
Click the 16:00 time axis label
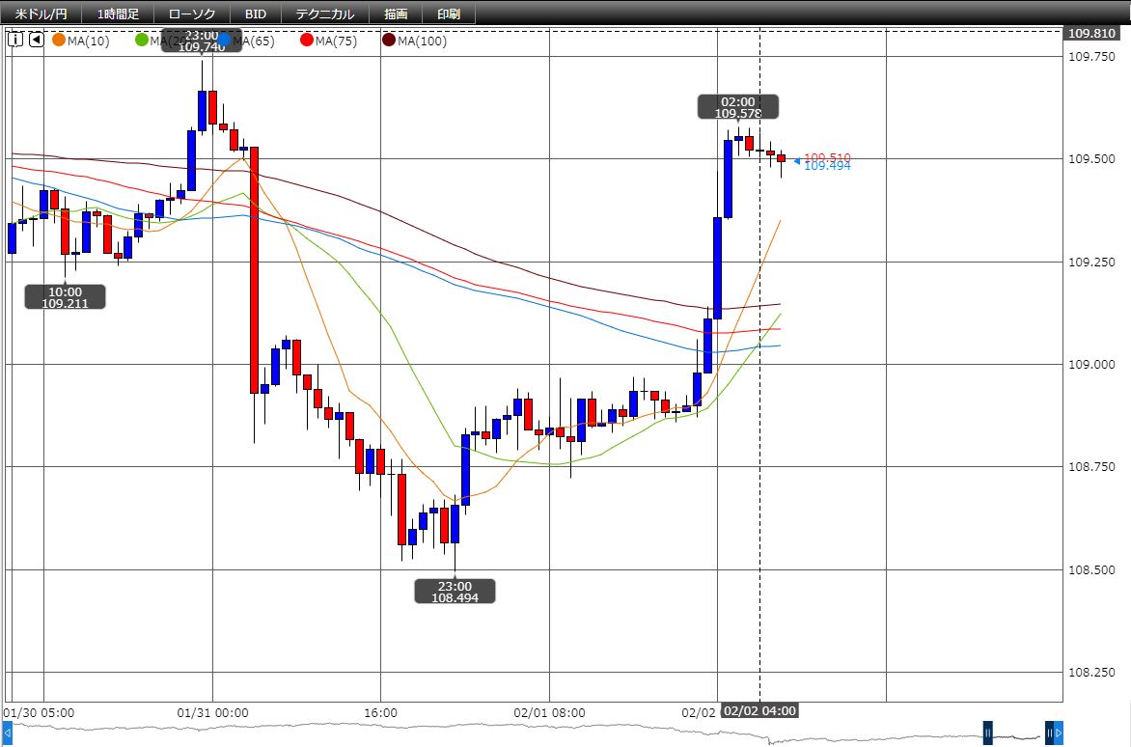380,712
